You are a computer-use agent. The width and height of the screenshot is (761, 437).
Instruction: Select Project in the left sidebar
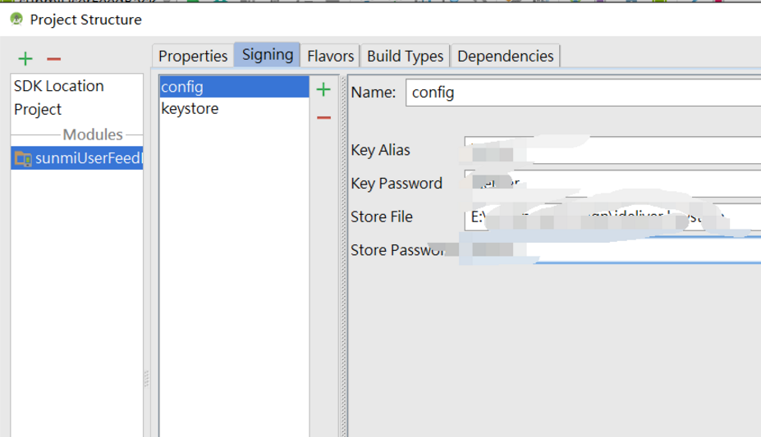click(x=38, y=109)
